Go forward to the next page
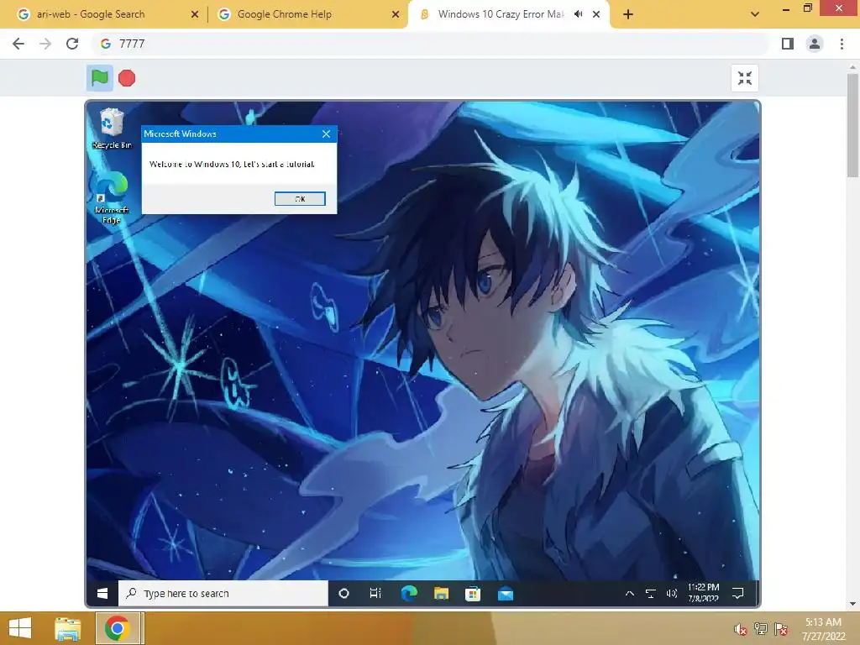Screen dimensions: 860x645 tap(45, 44)
